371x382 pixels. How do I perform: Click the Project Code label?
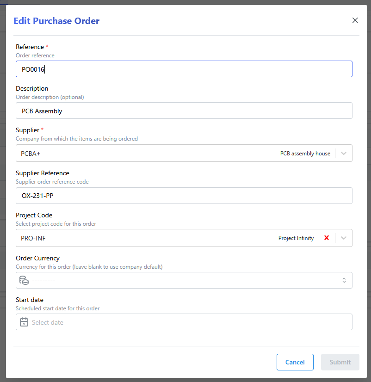[x=34, y=216]
